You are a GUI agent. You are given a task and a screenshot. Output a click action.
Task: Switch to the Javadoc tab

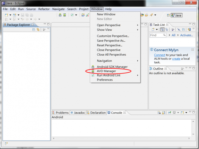point(78,113)
